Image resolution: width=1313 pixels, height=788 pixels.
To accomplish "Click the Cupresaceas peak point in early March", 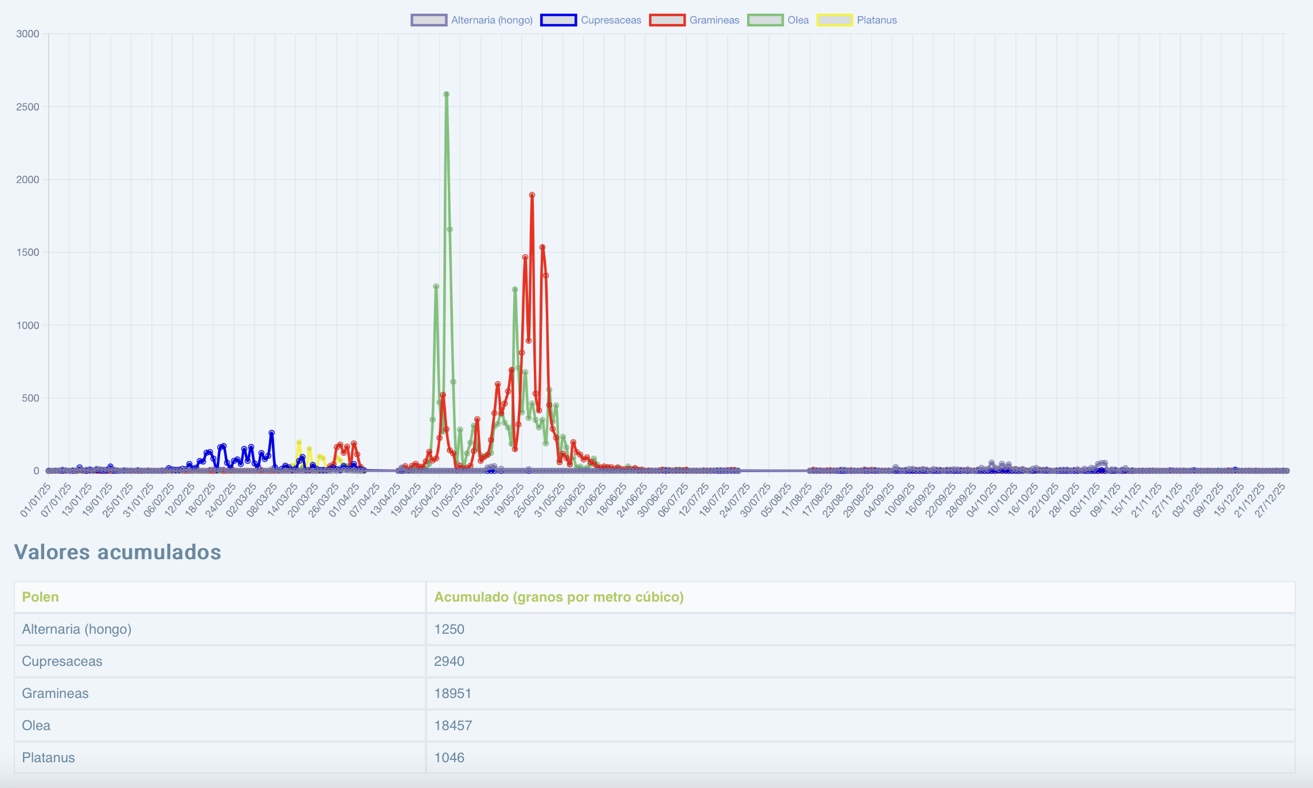I will (x=272, y=433).
